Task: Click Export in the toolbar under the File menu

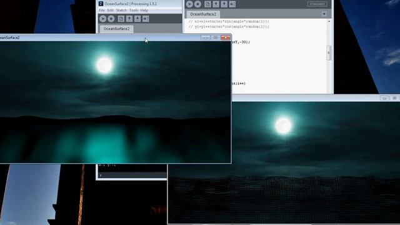Action: tap(146, 19)
